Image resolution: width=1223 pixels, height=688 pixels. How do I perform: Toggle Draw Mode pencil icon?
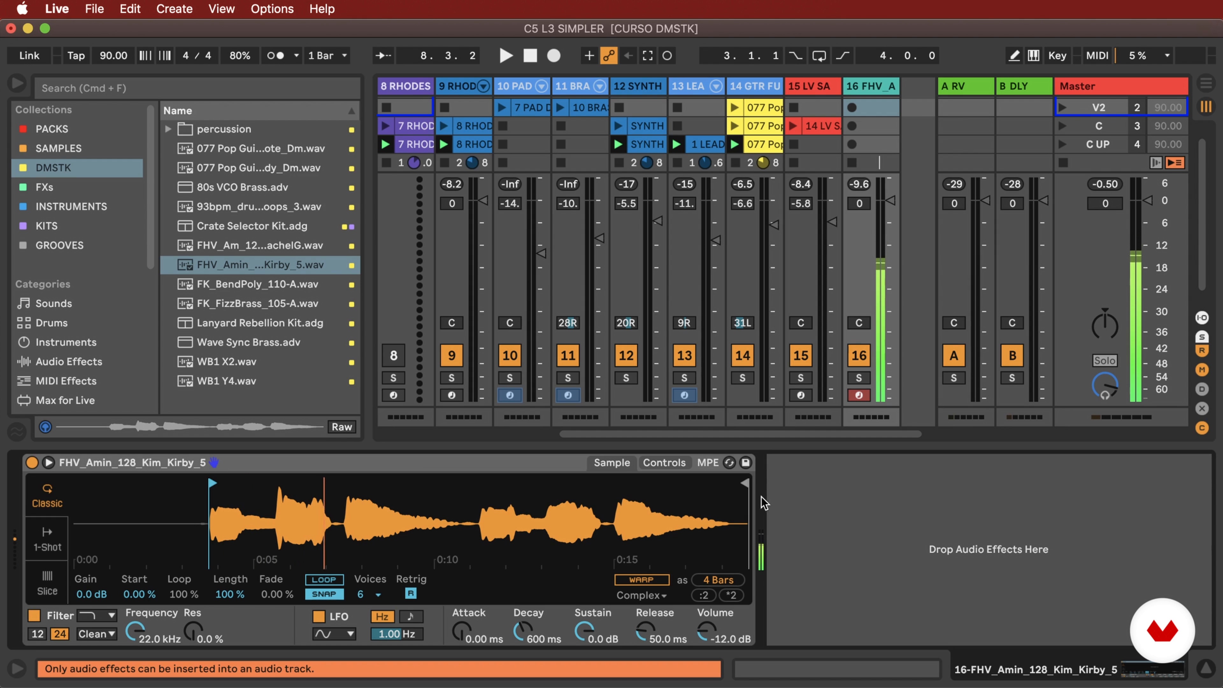1014,55
